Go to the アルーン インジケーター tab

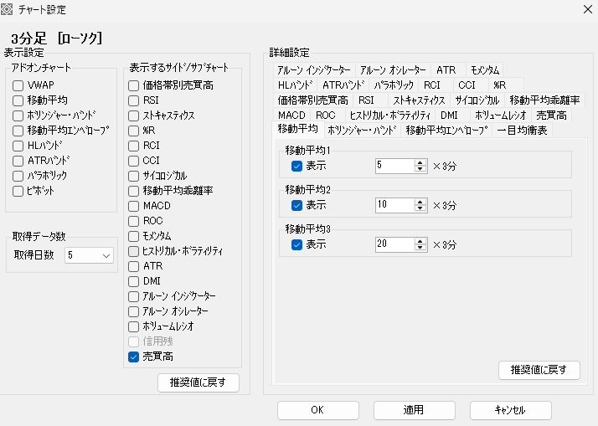pos(313,70)
